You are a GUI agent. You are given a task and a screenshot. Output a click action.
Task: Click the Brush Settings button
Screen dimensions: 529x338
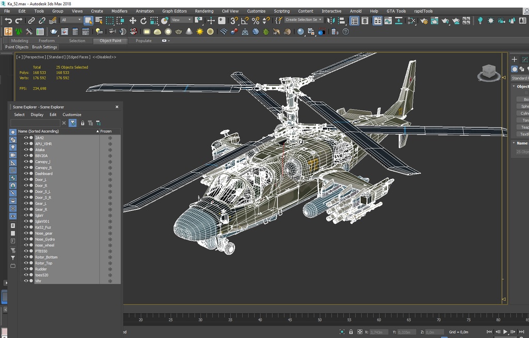[44, 47]
